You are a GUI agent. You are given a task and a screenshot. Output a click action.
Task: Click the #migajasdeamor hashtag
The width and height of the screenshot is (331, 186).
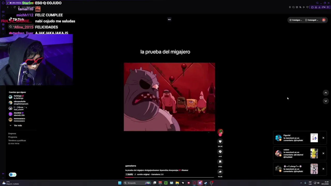click(152, 170)
